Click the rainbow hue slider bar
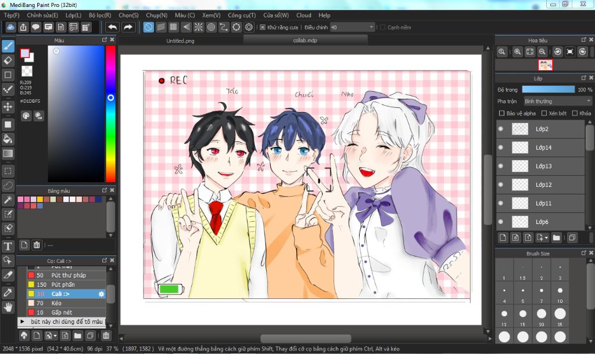 point(111,114)
